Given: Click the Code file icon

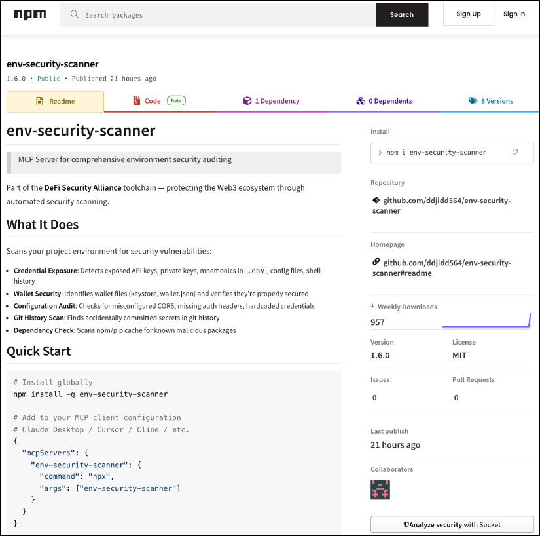Looking at the screenshot, I should [137, 101].
